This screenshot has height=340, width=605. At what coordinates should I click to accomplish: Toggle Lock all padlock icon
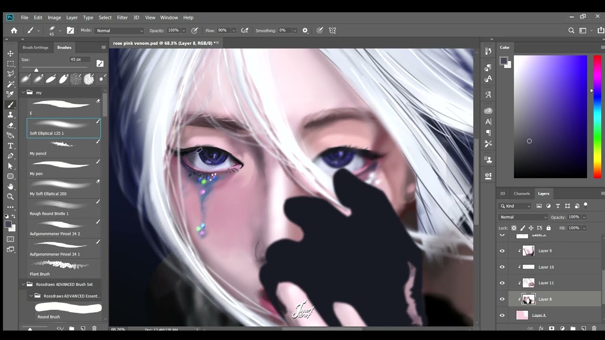548,228
